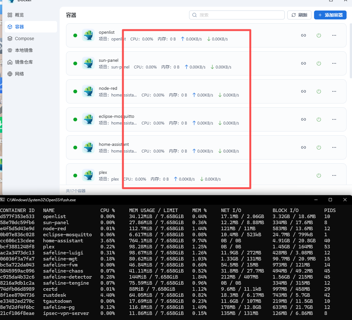Open the link for eclipse-mosquitto container

click(x=304, y=119)
